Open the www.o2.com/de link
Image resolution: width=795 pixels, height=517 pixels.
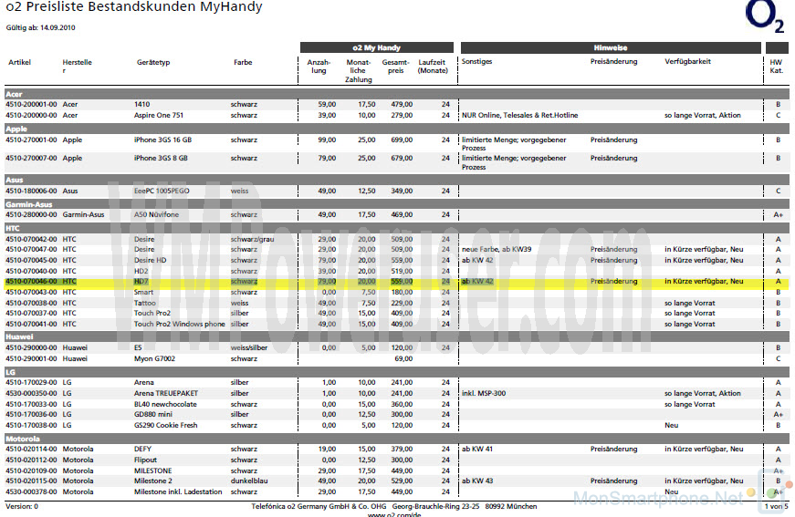pyautogui.click(x=394, y=514)
